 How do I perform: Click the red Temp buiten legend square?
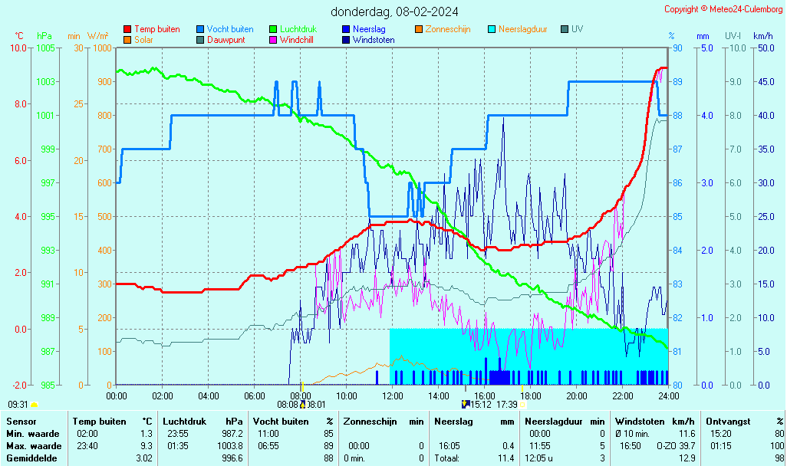[127, 29]
